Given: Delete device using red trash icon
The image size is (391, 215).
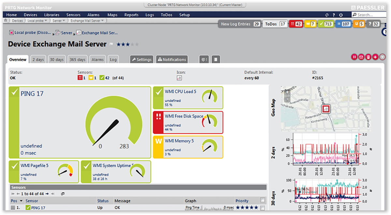Looking at the screenshot, I should click(x=368, y=57).
